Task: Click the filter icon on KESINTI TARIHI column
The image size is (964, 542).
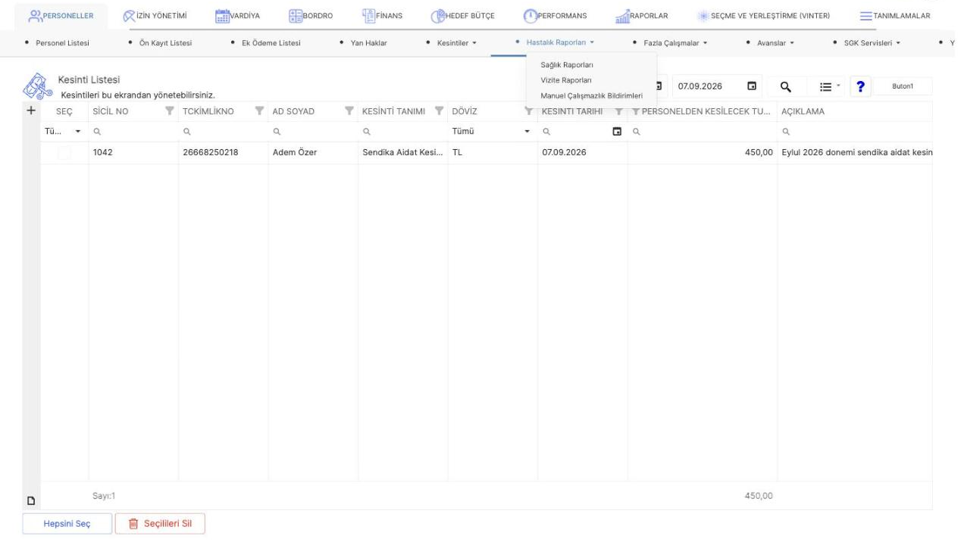Action: tap(619, 112)
